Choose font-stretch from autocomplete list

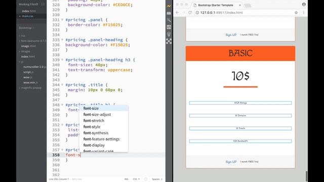click(104, 121)
